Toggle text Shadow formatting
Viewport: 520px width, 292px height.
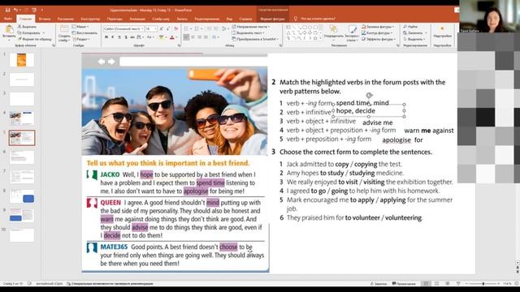126,37
